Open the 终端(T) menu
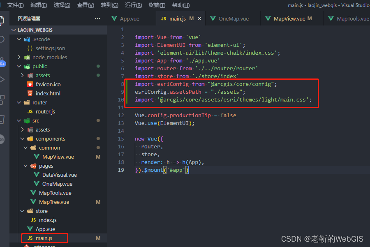 click(x=157, y=5)
